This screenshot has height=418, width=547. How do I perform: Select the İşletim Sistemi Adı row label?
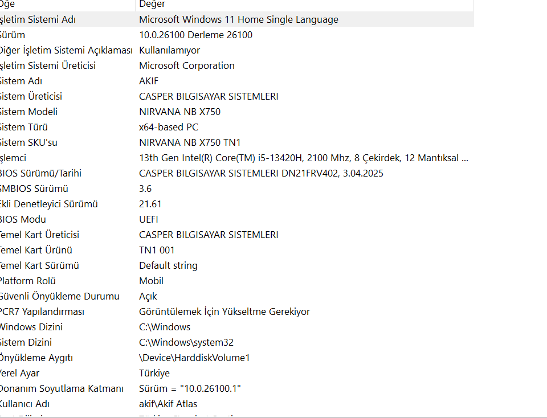[38, 19]
